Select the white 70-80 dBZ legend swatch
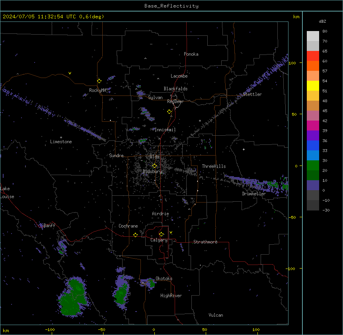The image size is (343, 335). point(313,36)
